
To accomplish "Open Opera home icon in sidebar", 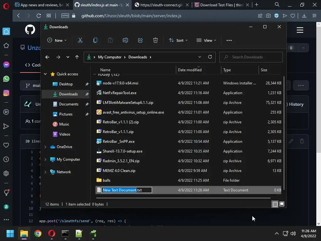I will [6, 31].
